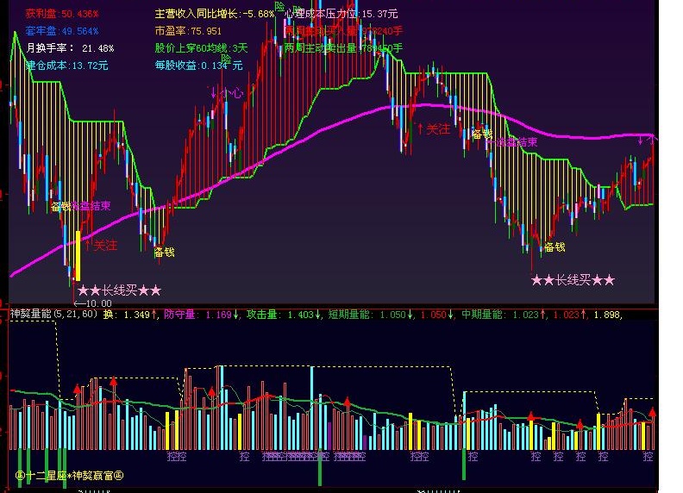Image resolution: width=683 pixels, height=493 pixels.
Task: Select the 建仓成本:13.72元 label
Action: (66, 66)
